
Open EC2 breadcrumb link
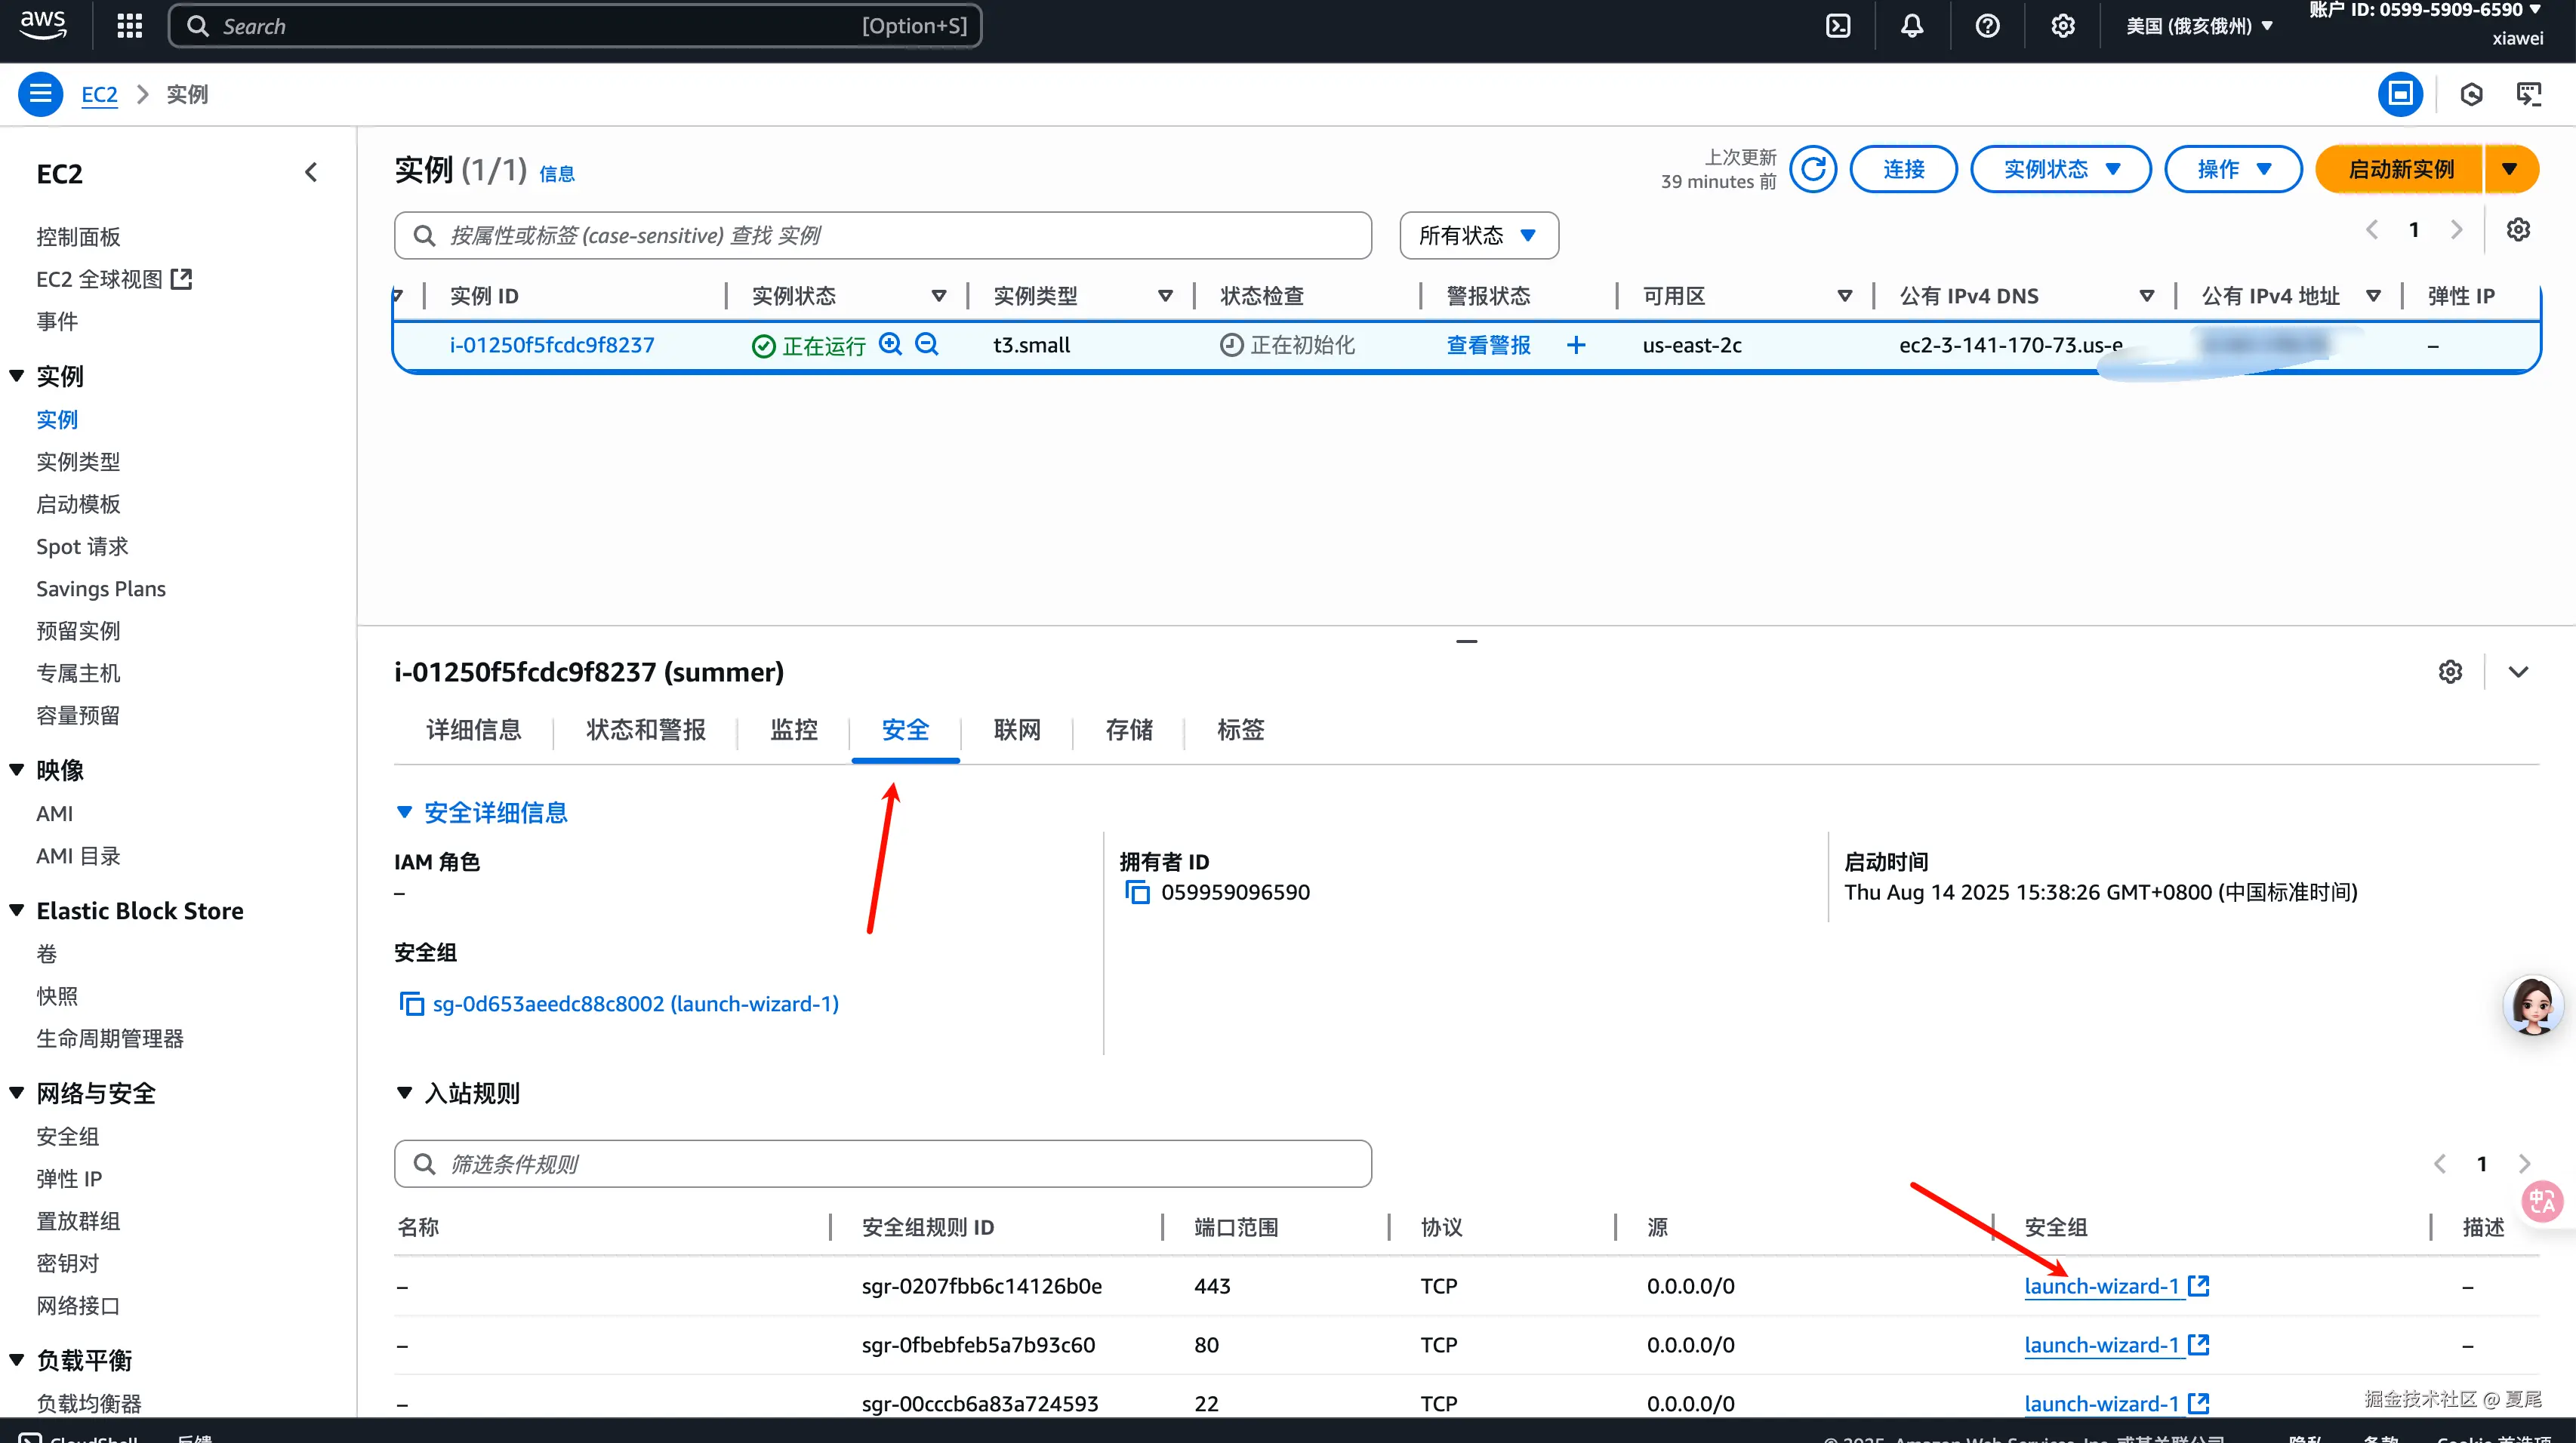pos(99,94)
